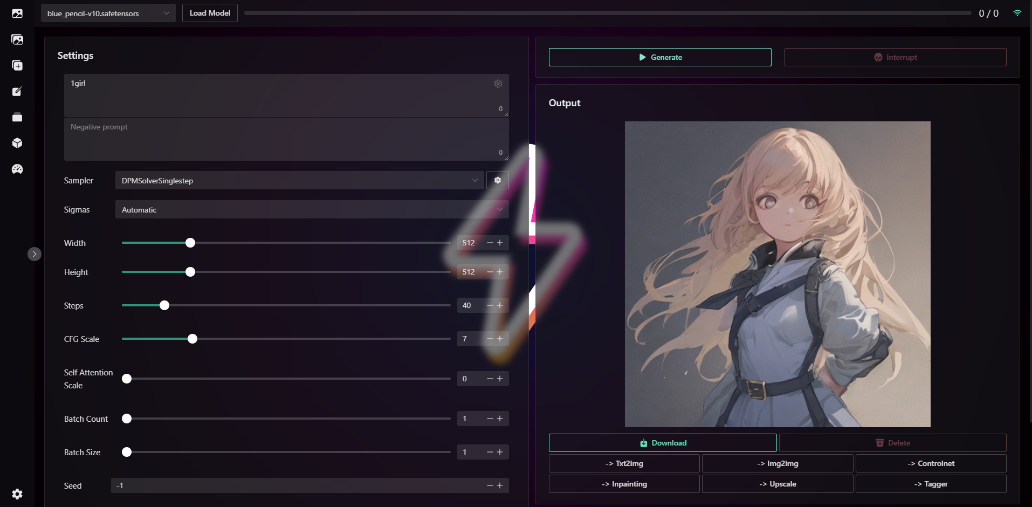Download the generated image
This screenshot has height=507, width=1032.
(662, 442)
